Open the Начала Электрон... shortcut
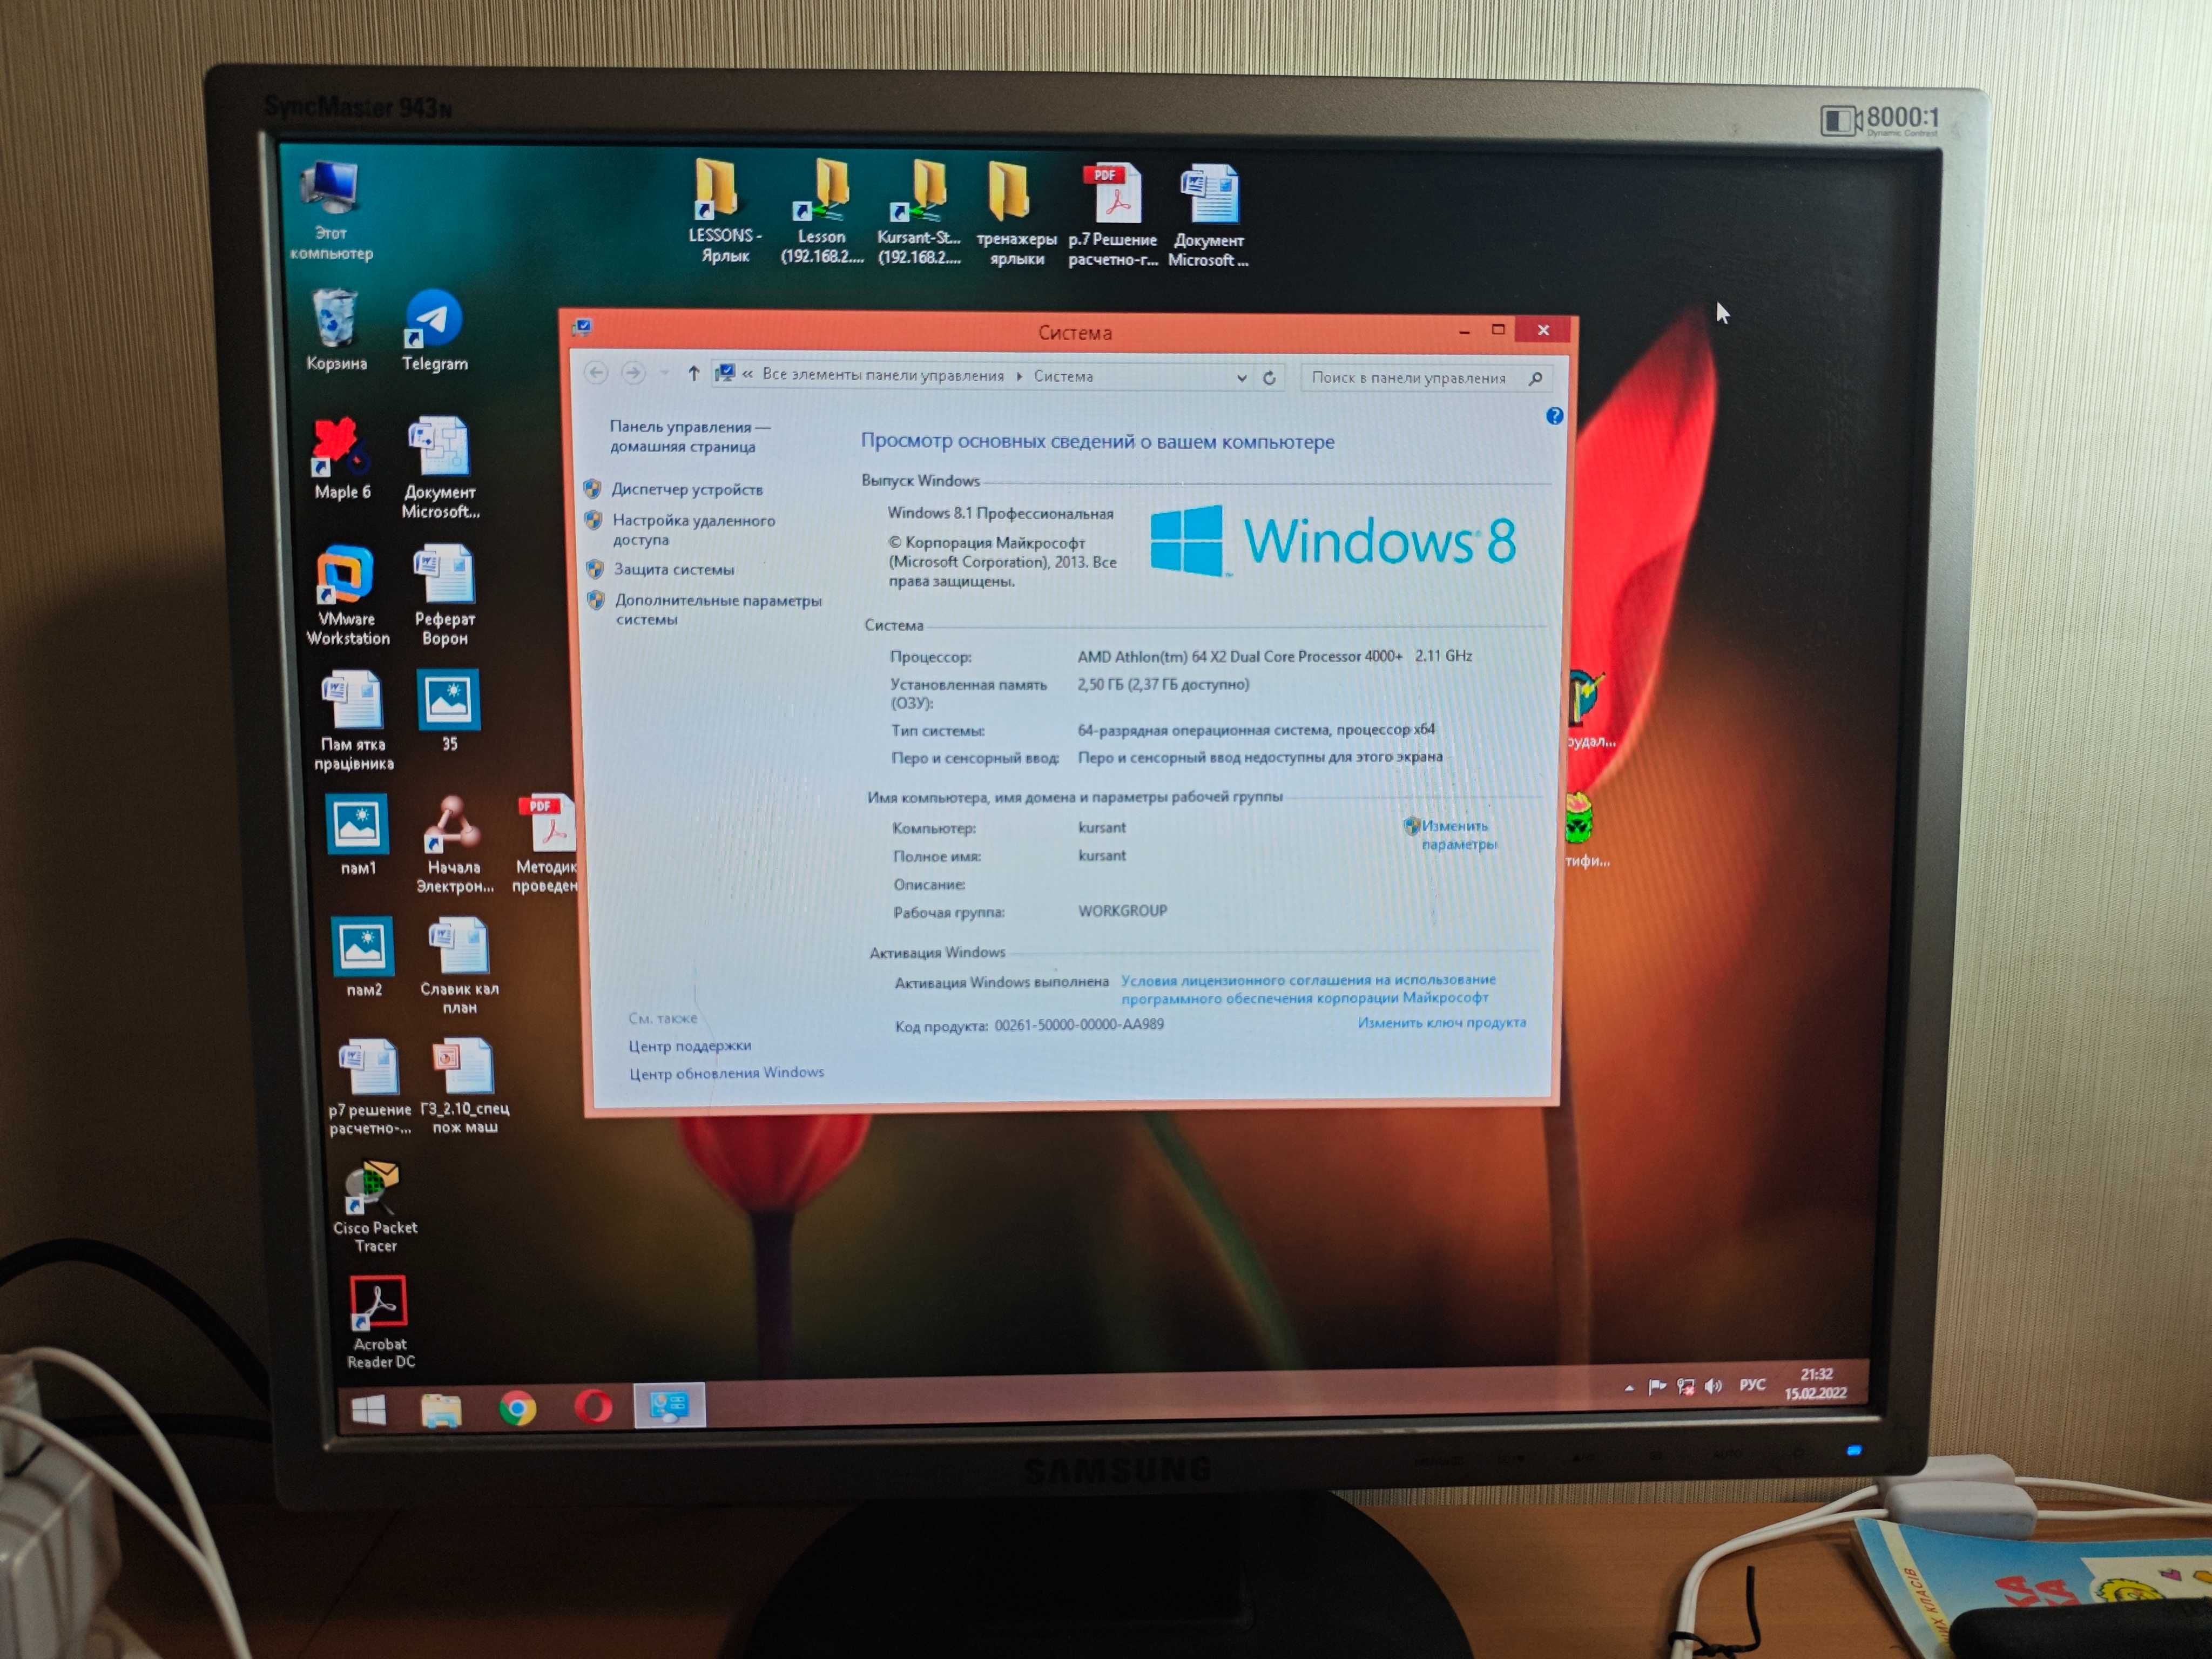The width and height of the screenshot is (2212, 1659). click(x=455, y=844)
